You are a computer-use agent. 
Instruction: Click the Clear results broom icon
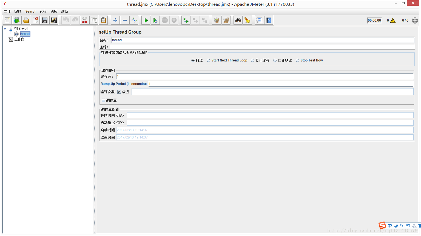click(217, 20)
